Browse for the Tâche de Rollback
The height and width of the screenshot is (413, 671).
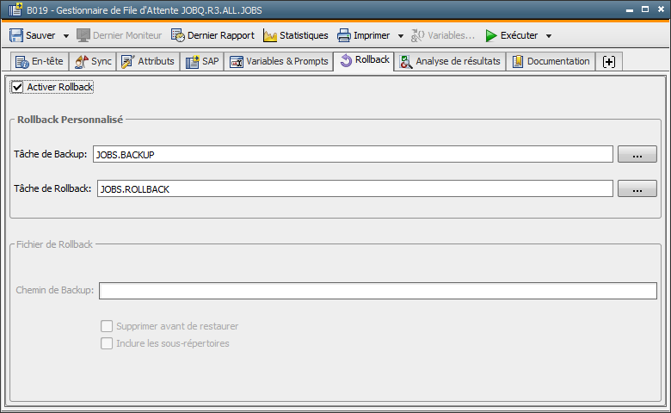coord(637,189)
